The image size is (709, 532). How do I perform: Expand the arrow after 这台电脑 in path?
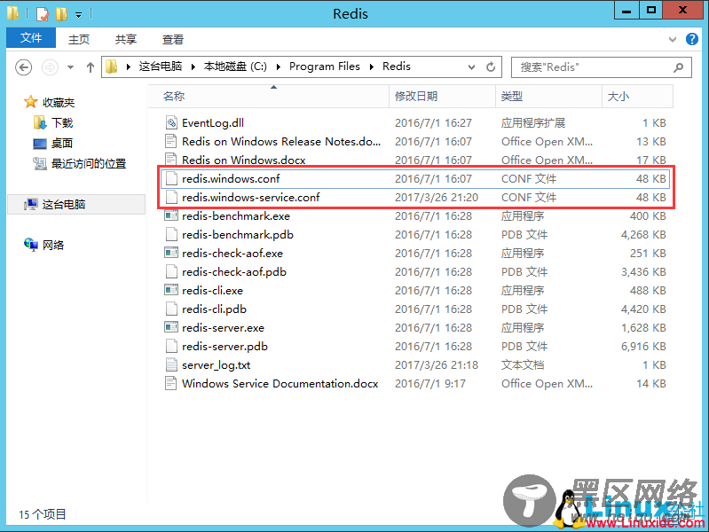[x=193, y=66]
